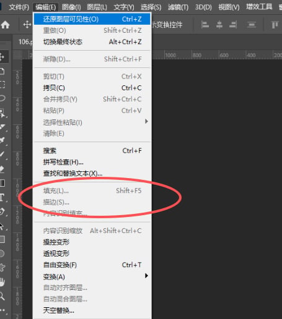282x319 pixels.
Task: Close the 编辑(E) menu
Action: coord(46,7)
